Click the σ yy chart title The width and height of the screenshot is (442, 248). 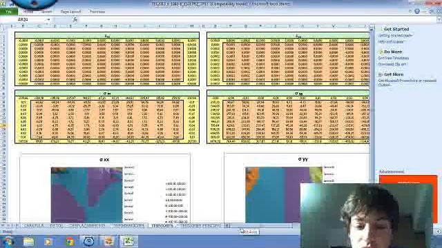(302, 159)
